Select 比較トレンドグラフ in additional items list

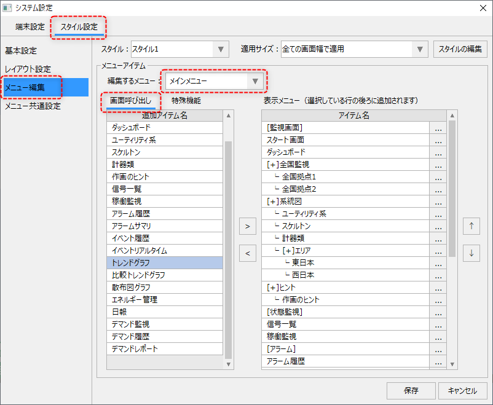coord(164,275)
